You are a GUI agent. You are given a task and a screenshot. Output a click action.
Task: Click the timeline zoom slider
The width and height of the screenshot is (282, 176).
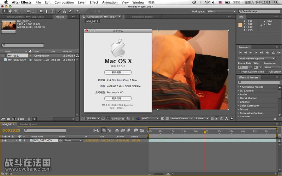click(158, 174)
